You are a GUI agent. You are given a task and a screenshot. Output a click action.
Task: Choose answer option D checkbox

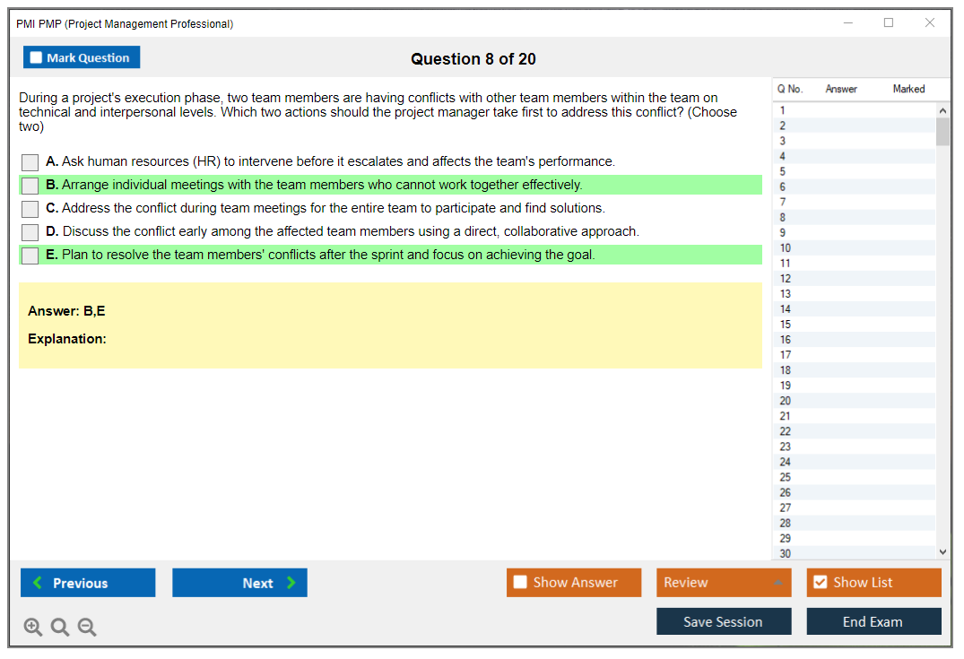tap(30, 232)
